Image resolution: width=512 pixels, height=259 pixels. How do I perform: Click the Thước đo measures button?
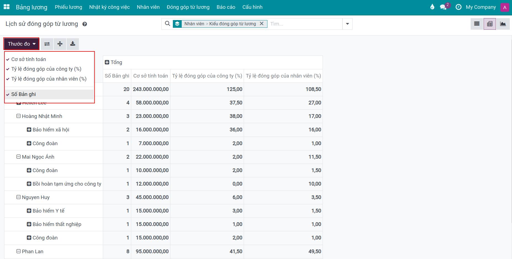pos(22,44)
